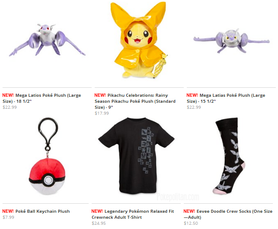This screenshot has height=229, width=278.
Task: Click the $24.95 T-shirt price
Action: tap(99, 223)
